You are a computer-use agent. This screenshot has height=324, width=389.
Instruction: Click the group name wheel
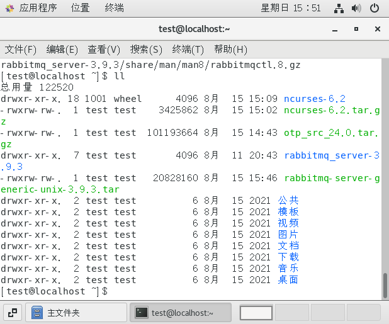pyautogui.click(x=128, y=99)
